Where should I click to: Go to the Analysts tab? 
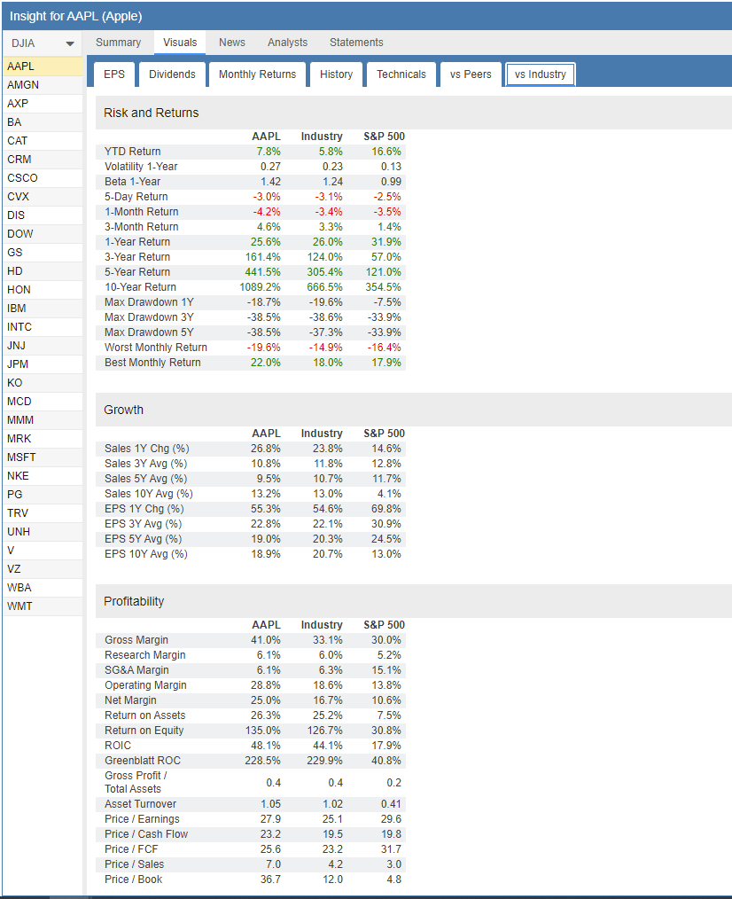click(287, 43)
